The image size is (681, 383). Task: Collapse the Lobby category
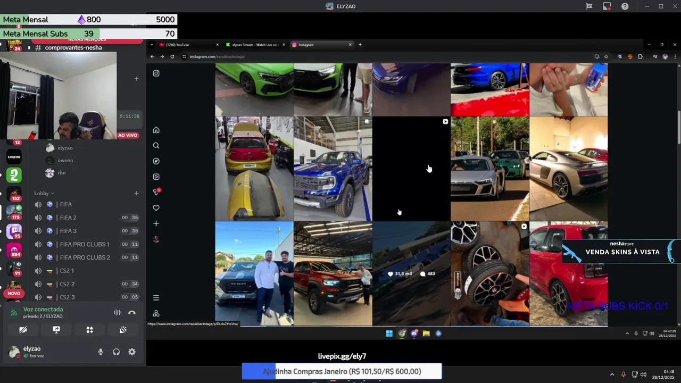click(44, 193)
